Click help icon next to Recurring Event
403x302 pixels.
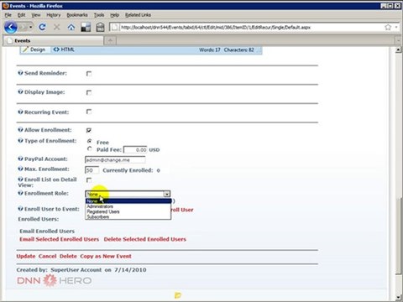click(x=20, y=112)
